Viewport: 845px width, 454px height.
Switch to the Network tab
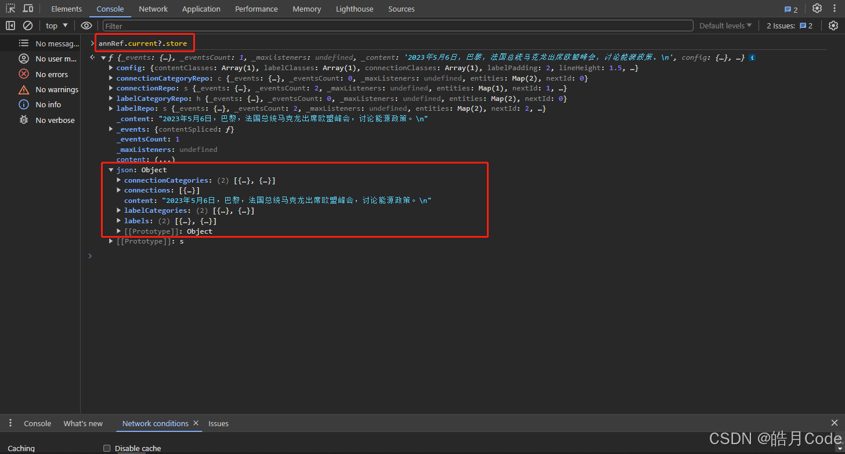pyautogui.click(x=153, y=9)
